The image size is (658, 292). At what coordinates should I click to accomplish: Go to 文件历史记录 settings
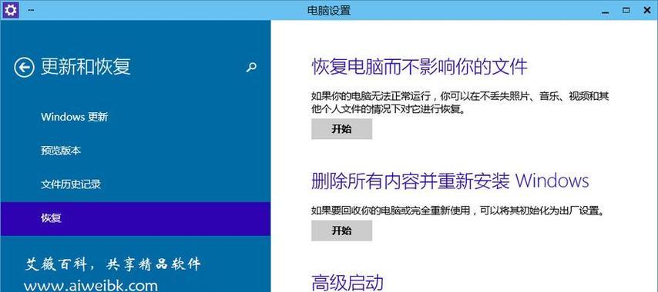[135, 184]
